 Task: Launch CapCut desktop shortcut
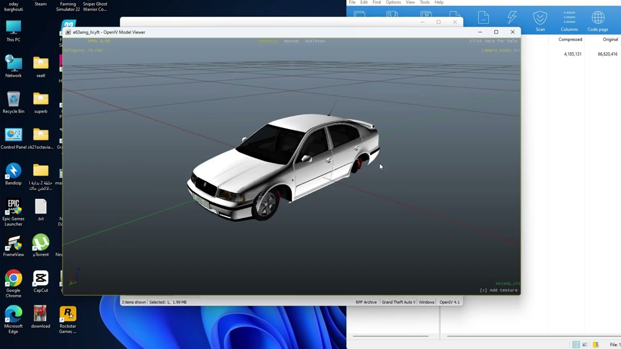[41, 282]
